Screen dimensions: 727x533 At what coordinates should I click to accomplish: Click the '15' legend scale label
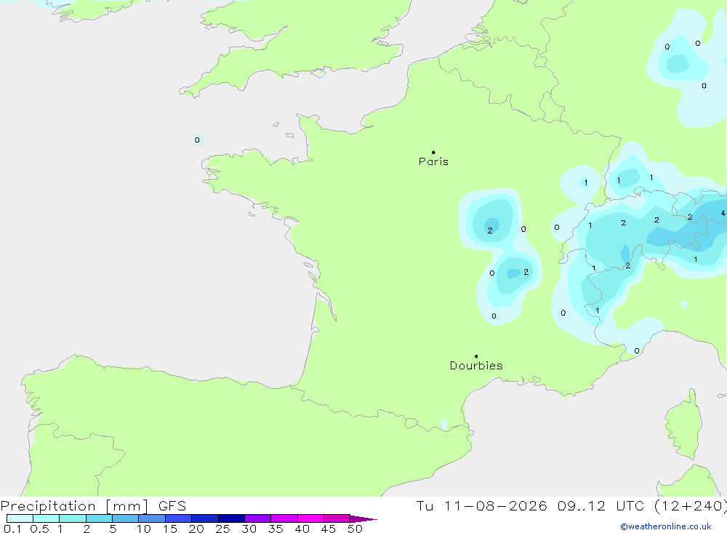tap(170, 529)
